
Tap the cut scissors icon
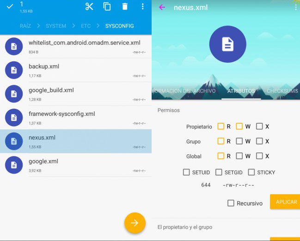coord(89,6)
